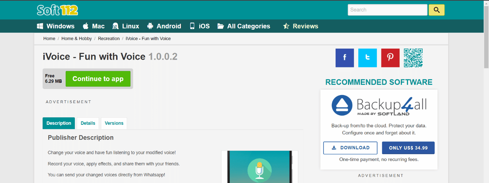Open the Mac category
Viewport: 489px width, 183px height.
pos(94,26)
